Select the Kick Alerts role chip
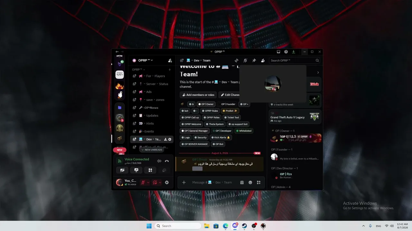The image size is (412, 231). pos(220,137)
